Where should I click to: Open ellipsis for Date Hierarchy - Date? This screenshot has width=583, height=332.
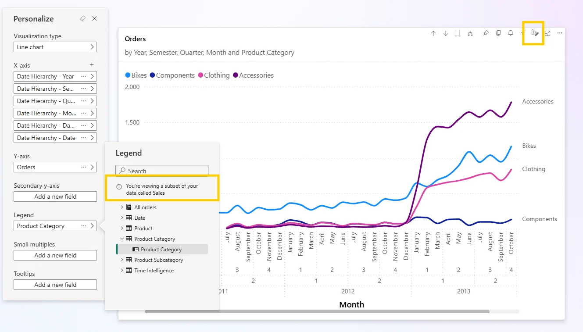(x=83, y=138)
